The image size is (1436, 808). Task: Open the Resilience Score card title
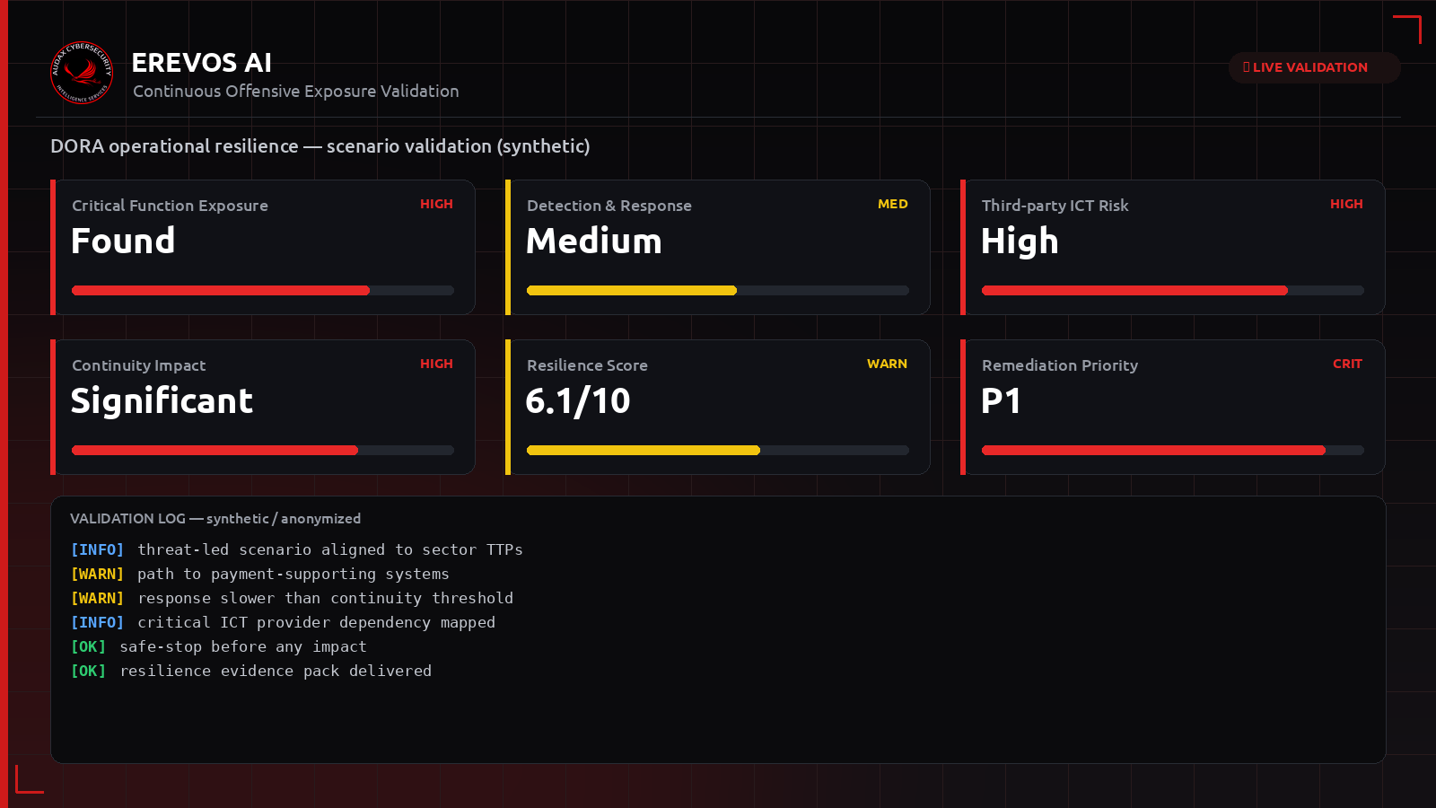tap(587, 365)
